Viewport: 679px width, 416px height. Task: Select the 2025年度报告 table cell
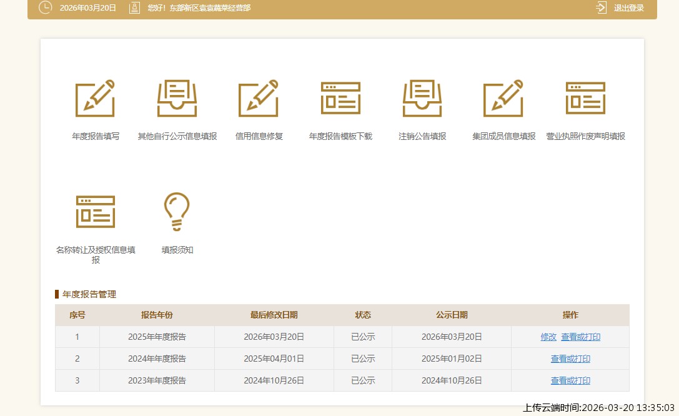[157, 337]
